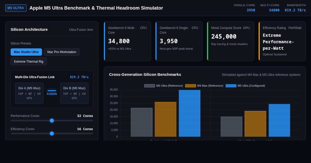Click the gray M3 Ultra Metal GPU bar
The width and height of the screenshot is (311, 163).
point(231,127)
